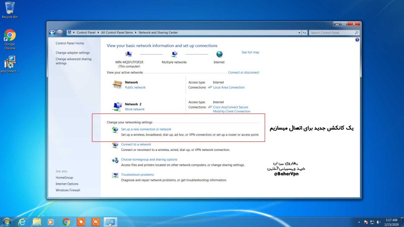
Task: Expand breadcrumb arrow after Control Panel
Action: [99, 33]
